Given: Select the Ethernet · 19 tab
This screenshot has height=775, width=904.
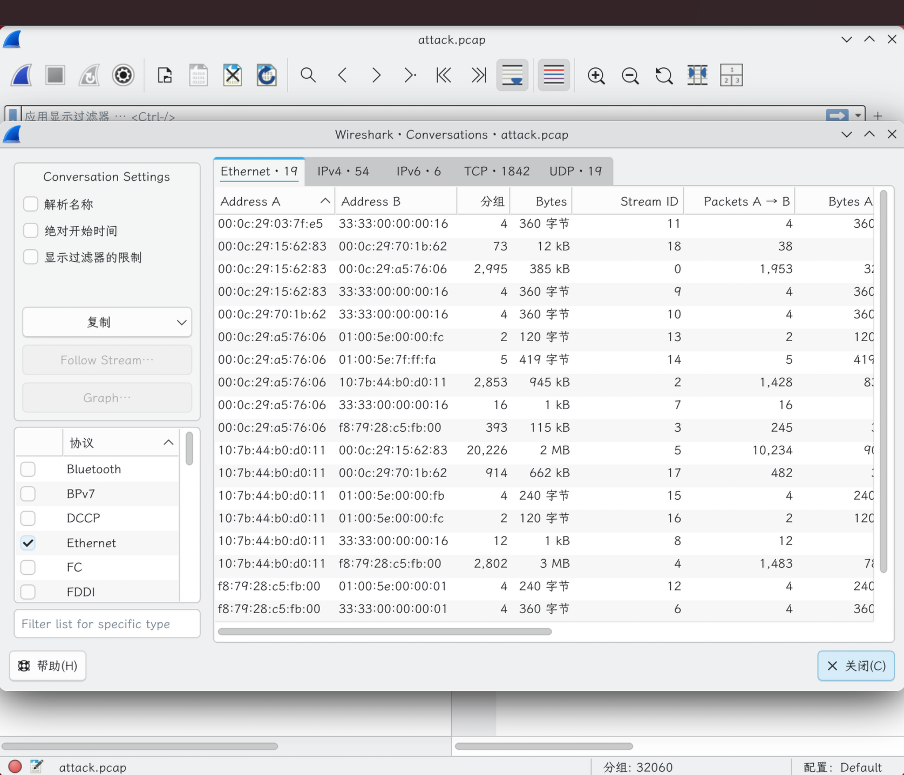Looking at the screenshot, I should [x=259, y=171].
